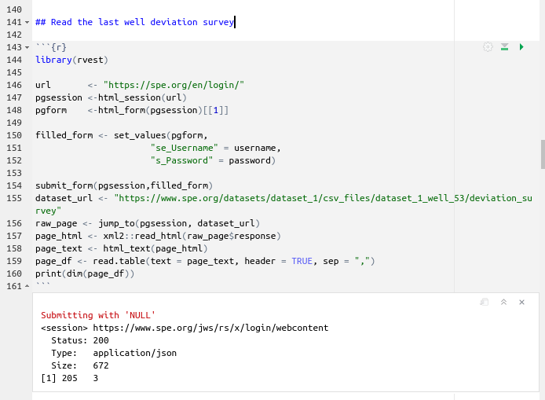This screenshot has height=400, width=545.
Task: Click the deviation survey dataset URL string
Action: click(x=322, y=199)
